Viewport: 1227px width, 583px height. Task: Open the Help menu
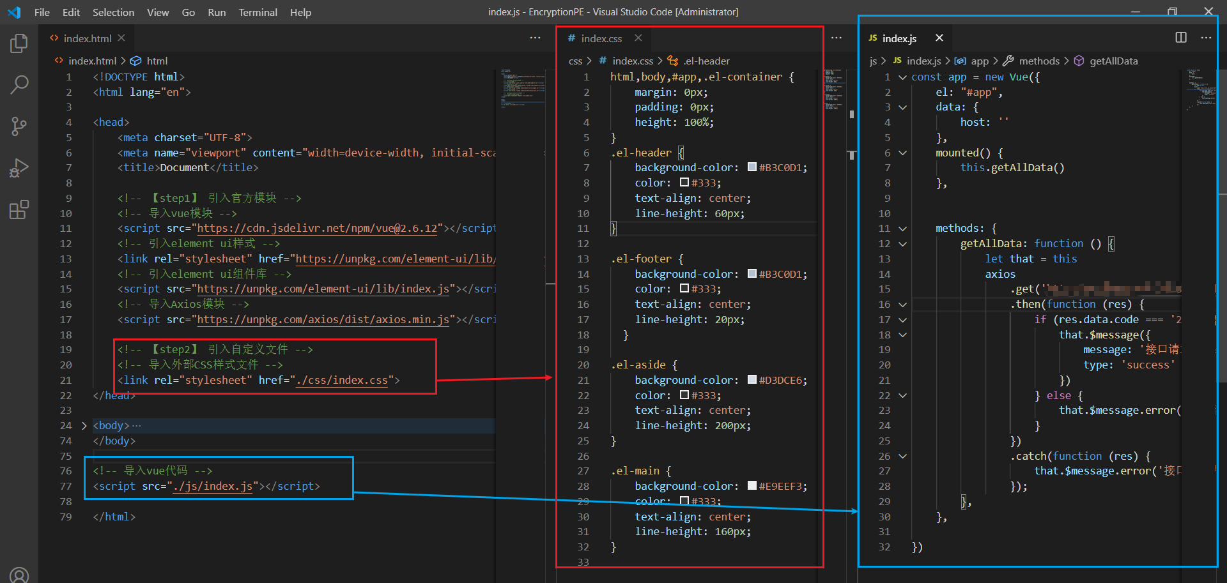(x=300, y=12)
